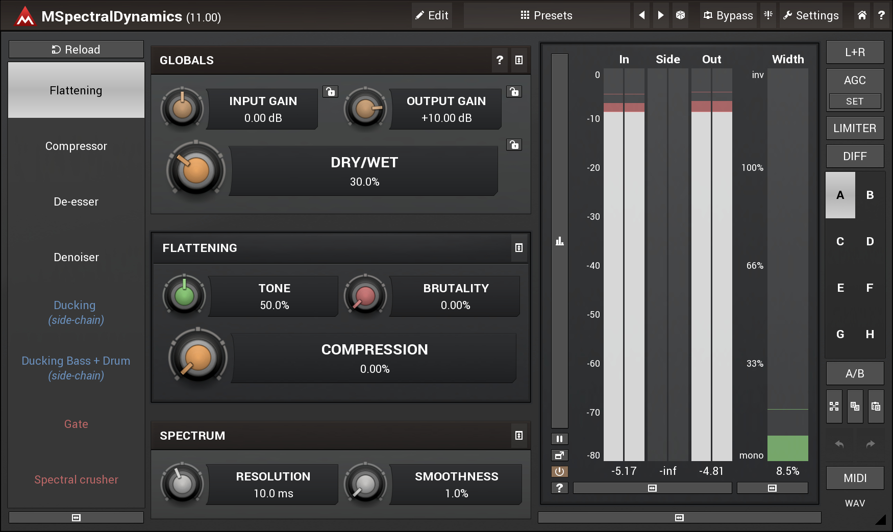Viewport: 893px width, 532px height.
Task: Open the Presets browser
Action: point(547,15)
